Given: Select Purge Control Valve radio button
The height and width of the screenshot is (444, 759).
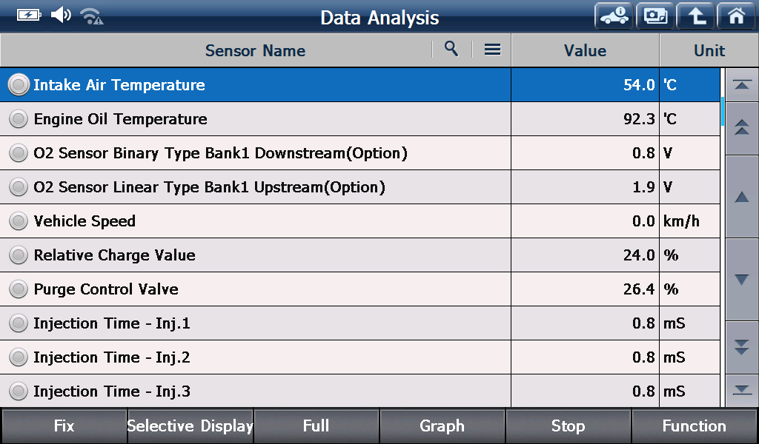Looking at the screenshot, I should (19, 289).
